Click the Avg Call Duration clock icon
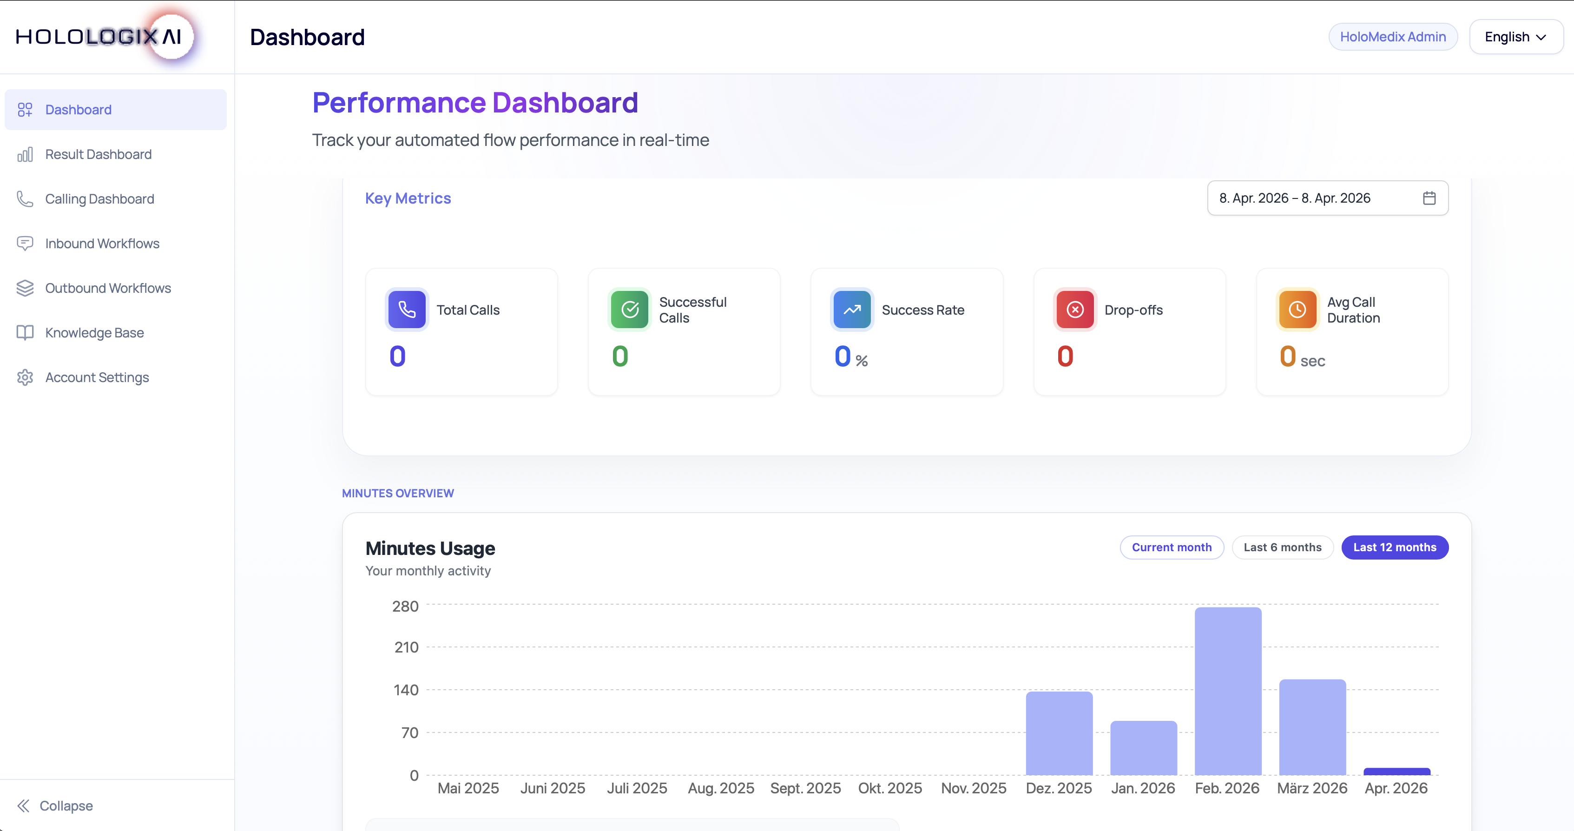 [1297, 310]
